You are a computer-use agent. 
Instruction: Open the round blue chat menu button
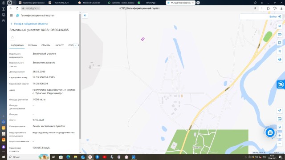270,132
